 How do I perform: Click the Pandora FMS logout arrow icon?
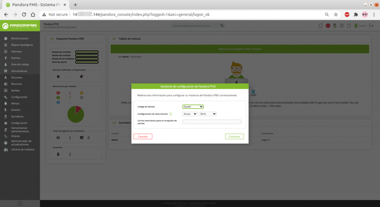(371, 26)
